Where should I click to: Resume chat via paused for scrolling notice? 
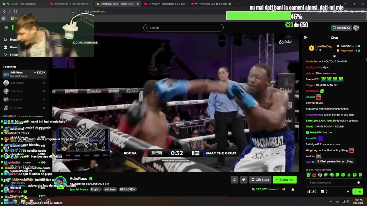pos(334,161)
